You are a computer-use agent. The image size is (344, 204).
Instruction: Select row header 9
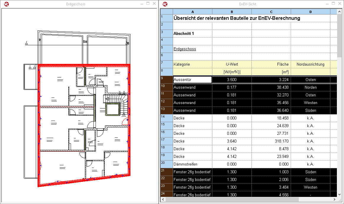point(167,80)
